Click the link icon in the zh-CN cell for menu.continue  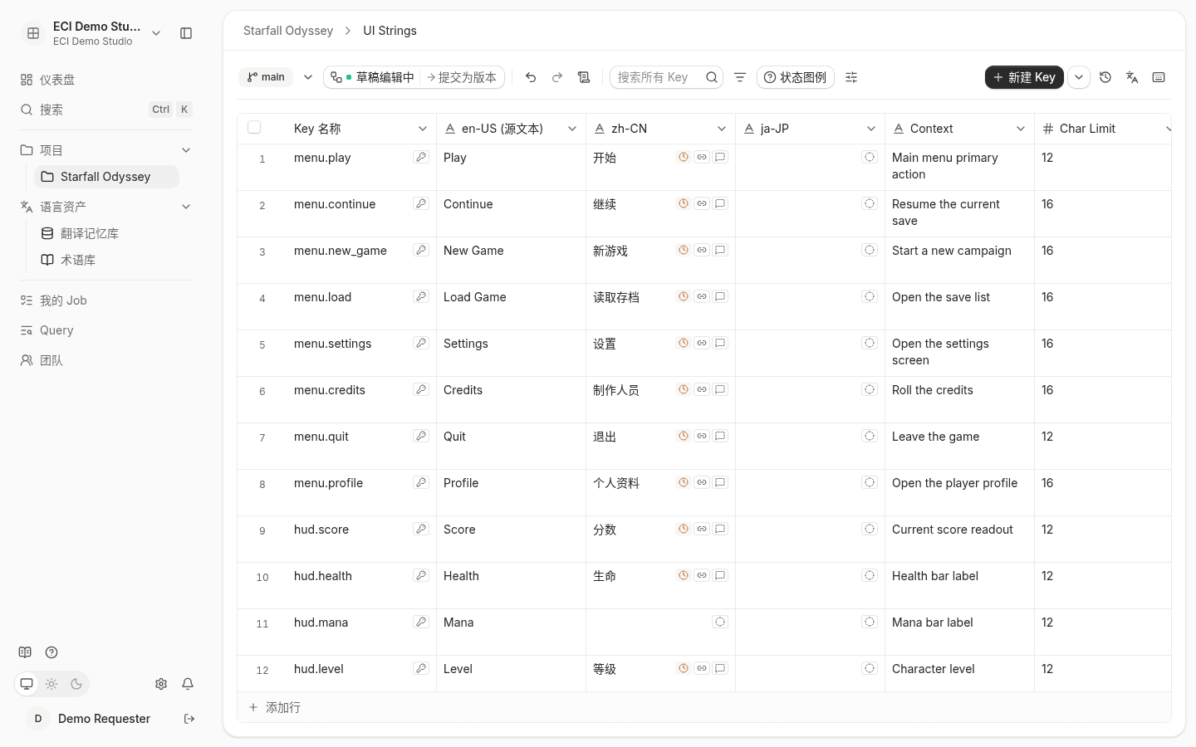pos(702,203)
